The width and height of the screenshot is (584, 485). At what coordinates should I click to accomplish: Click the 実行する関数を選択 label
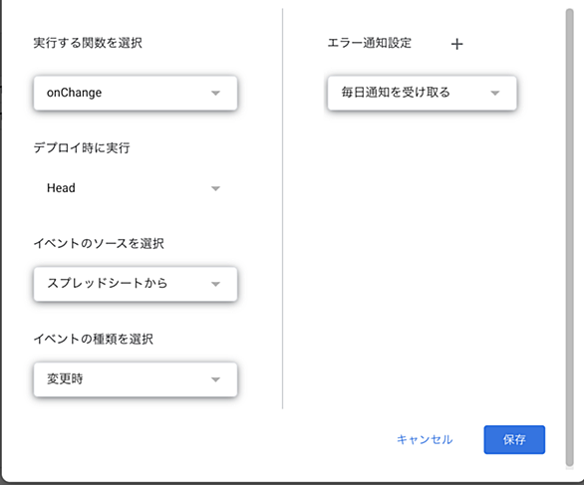pos(88,43)
